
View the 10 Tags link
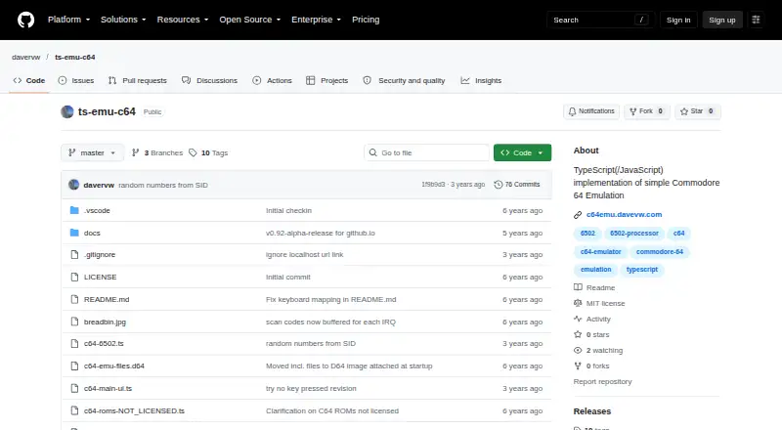[208, 152]
